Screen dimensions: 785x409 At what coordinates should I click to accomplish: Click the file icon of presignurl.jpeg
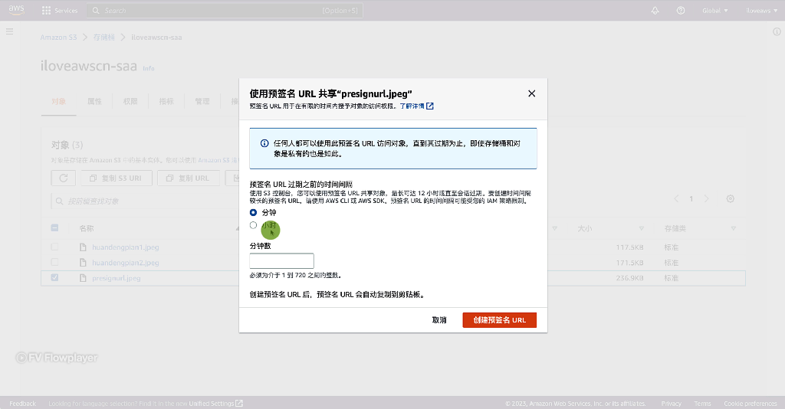(x=83, y=278)
